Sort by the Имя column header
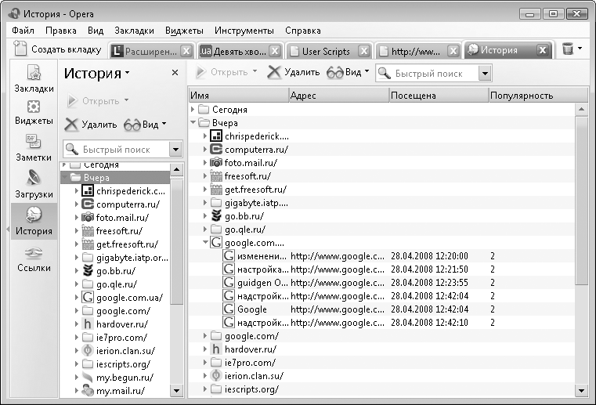 point(239,95)
